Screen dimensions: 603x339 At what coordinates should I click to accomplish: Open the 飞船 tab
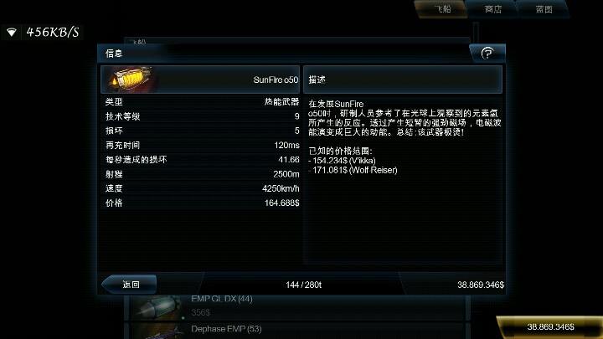(442, 9)
